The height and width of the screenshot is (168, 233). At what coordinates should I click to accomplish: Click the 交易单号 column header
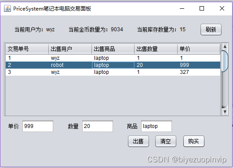tap(27, 49)
